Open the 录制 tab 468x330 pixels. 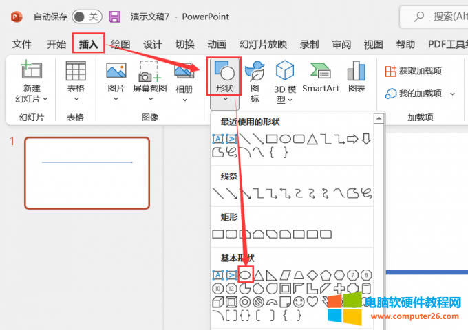pyautogui.click(x=310, y=44)
